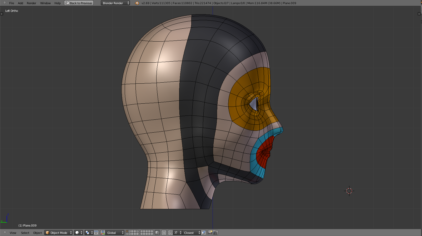Viewport: 422px width, 236px height.
Task: Open the Add menu
Action: (x=20, y=3)
